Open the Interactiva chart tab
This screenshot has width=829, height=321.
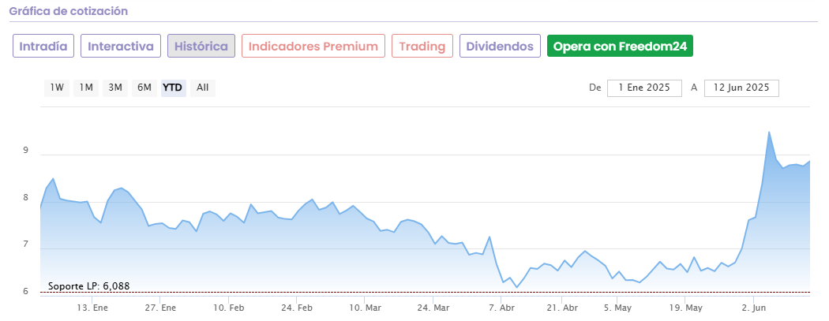[x=121, y=46]
